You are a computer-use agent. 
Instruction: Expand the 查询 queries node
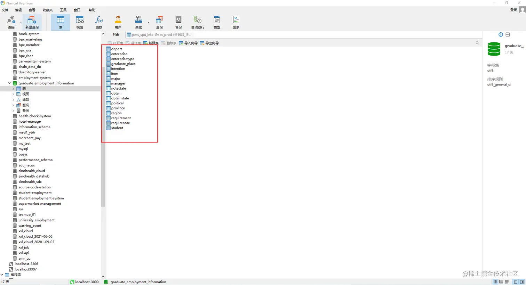(14, 105)
